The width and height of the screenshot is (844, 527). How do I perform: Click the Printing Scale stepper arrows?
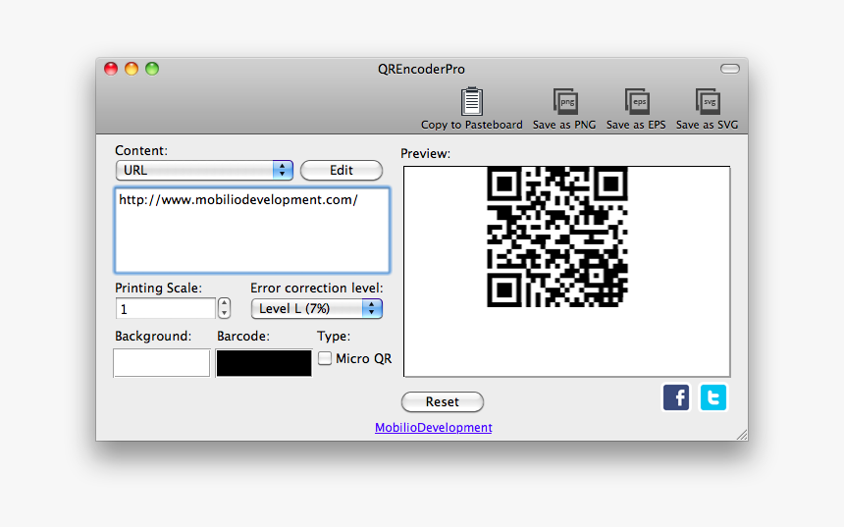225,308
